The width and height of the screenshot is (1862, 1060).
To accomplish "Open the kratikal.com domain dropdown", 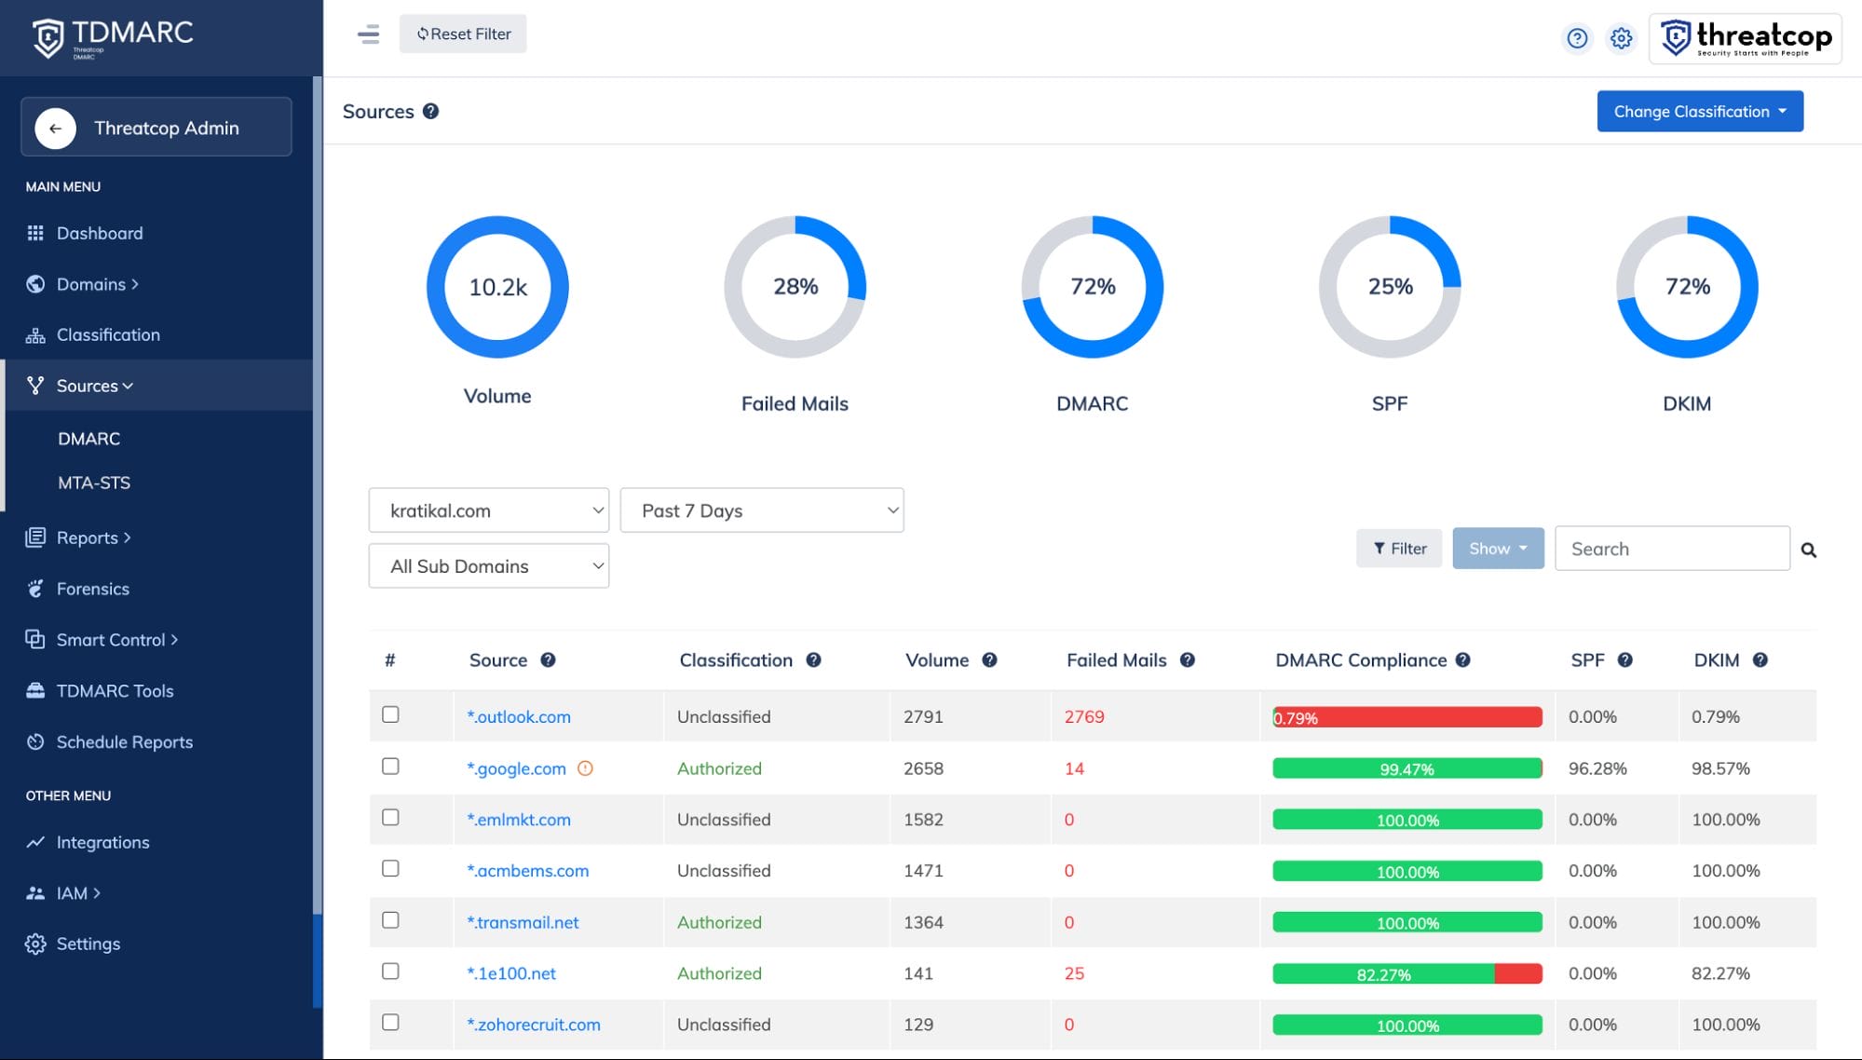I will pos(488,510).
